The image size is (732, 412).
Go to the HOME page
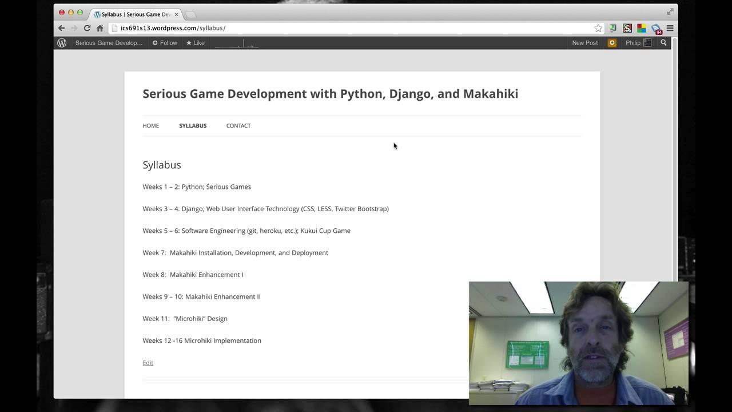click(151, 126)
